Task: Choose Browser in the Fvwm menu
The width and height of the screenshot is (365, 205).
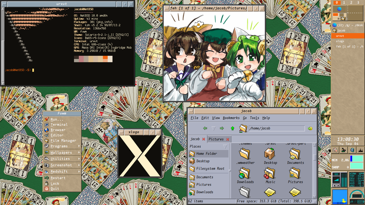Action: pyautogui.click(x=62, y=130)
